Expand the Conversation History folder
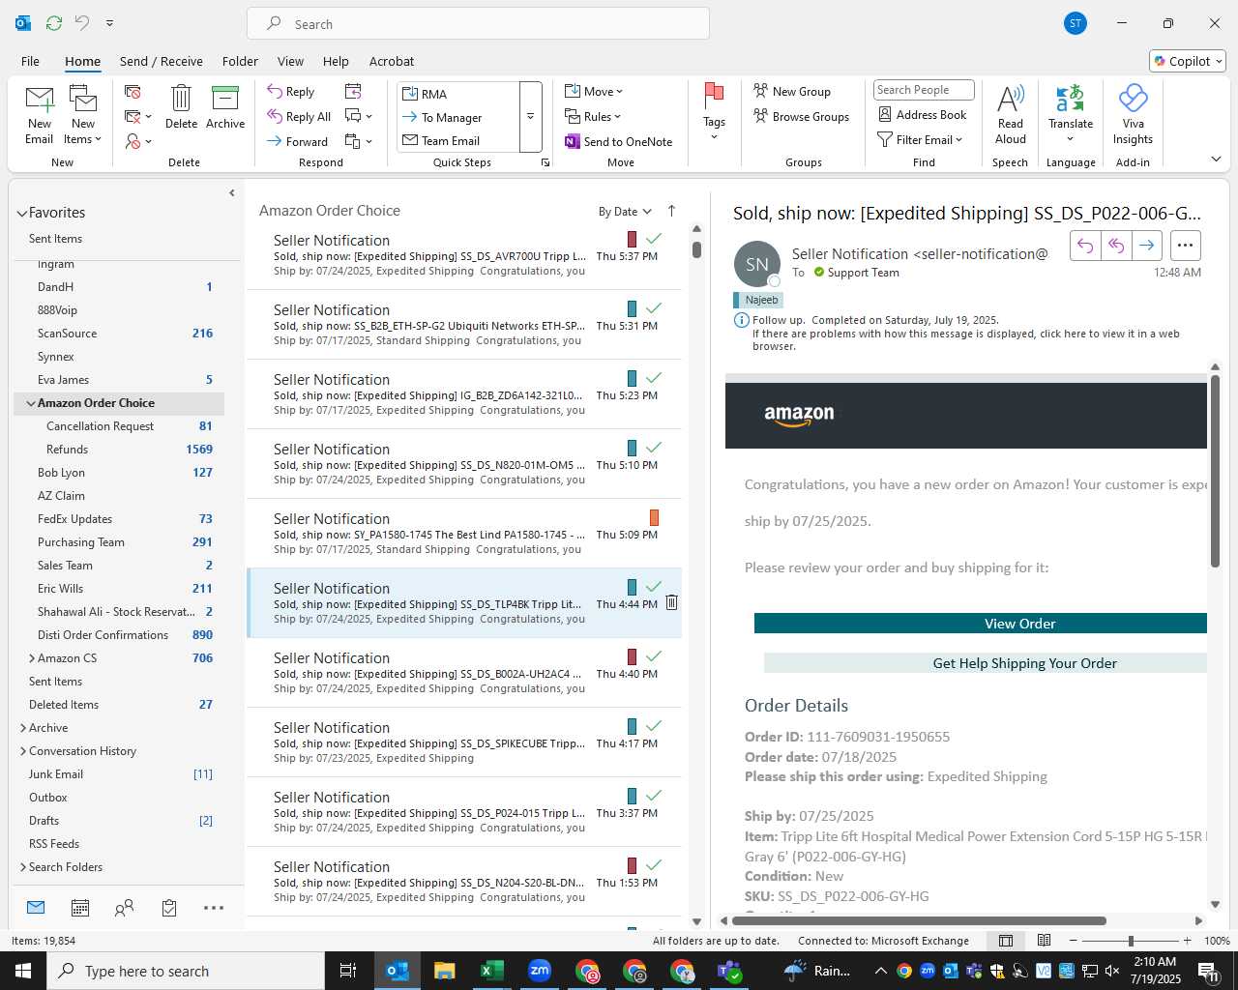Image resolution: width=1238 pixels, height=990 pixels. (x=23, y=751)
